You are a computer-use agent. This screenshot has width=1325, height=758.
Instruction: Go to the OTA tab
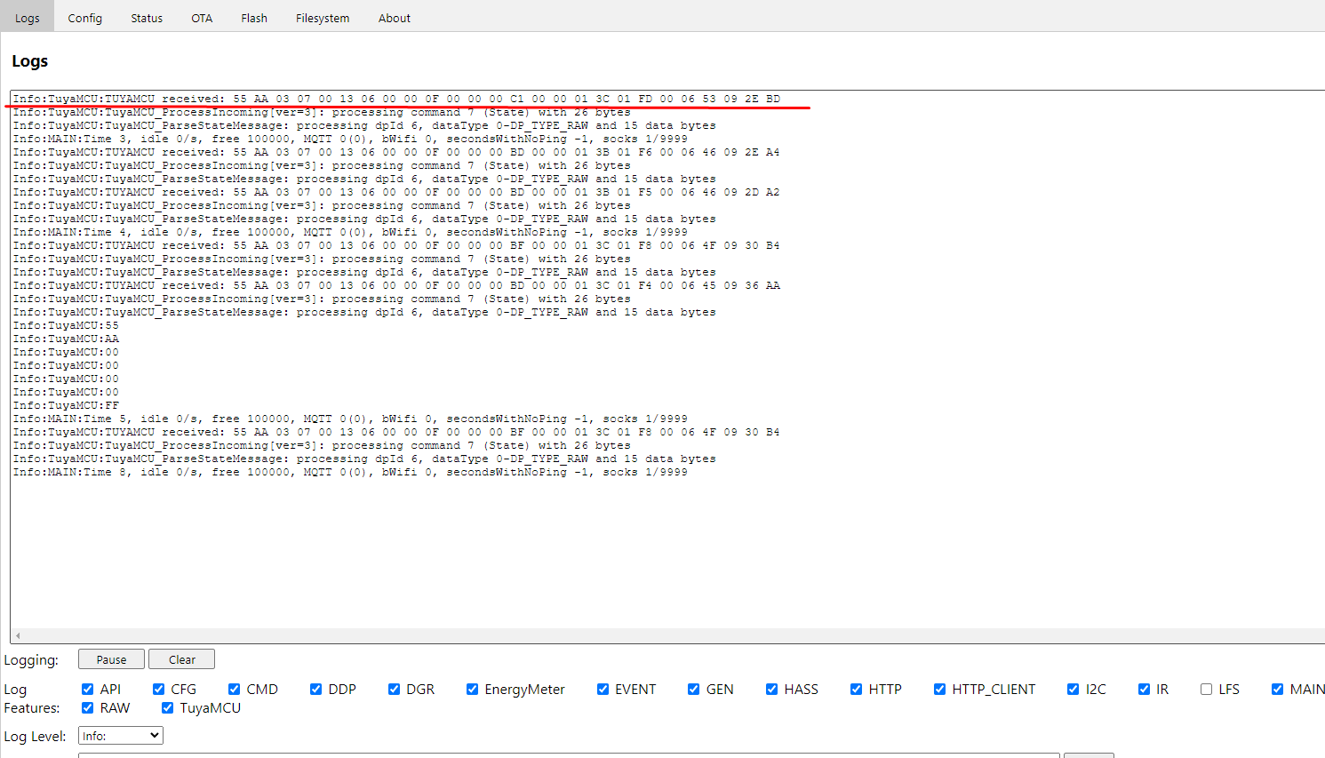click(x=202, y=17)
